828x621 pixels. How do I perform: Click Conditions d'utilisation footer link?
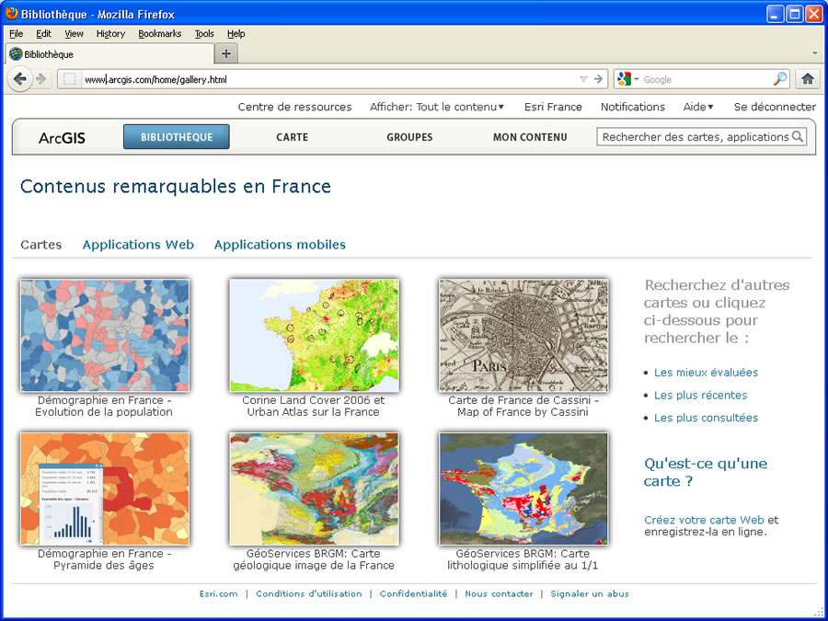(x=309, y=593)
